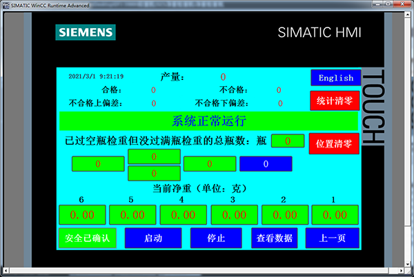Viewport: 414px width, 277px height.
Task: Click the lower stacked green field showing 0
Action: 154,173
